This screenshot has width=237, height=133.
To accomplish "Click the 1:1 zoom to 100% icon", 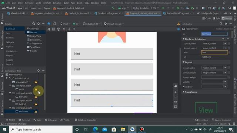I will click(x=175, y=102).
